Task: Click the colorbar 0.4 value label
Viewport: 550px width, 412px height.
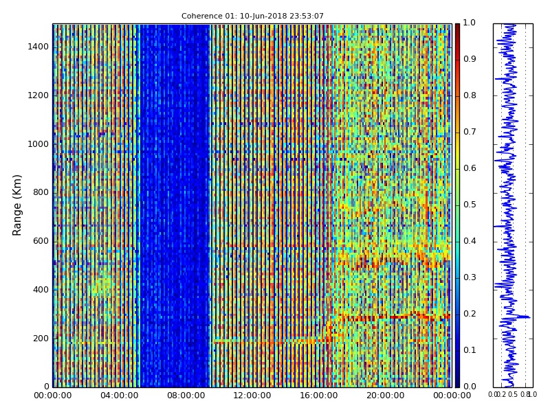Action: click(470, 241)
